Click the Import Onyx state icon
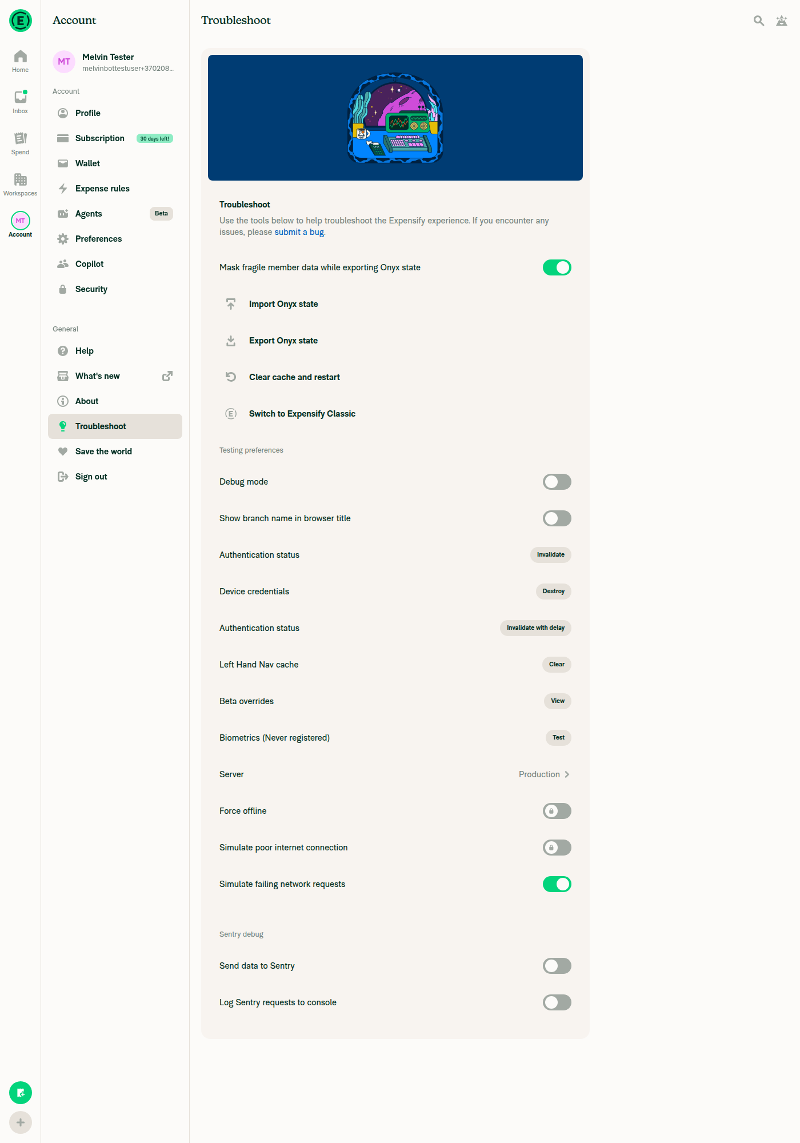This screenshot has width=800, height=1143. 231,304
